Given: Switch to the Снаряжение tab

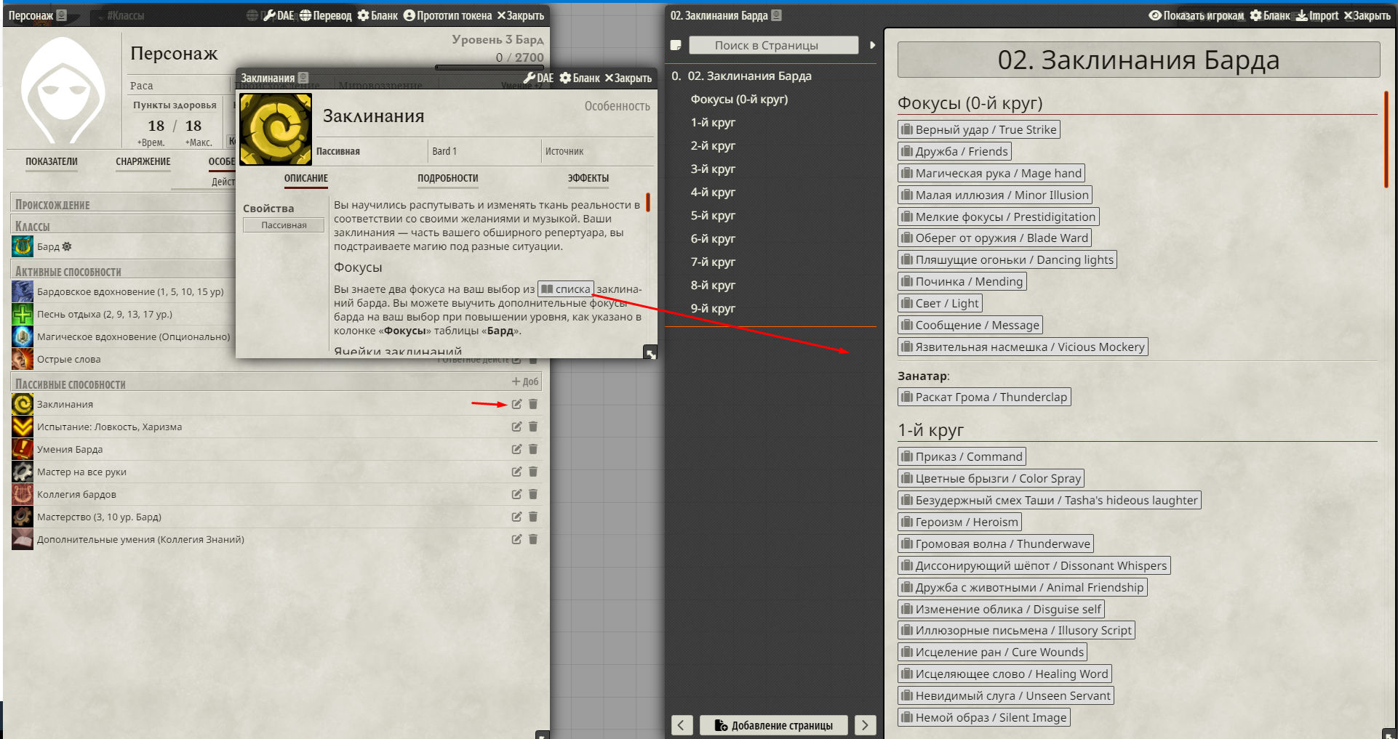Looking at the screenshot, I should 143,161.
